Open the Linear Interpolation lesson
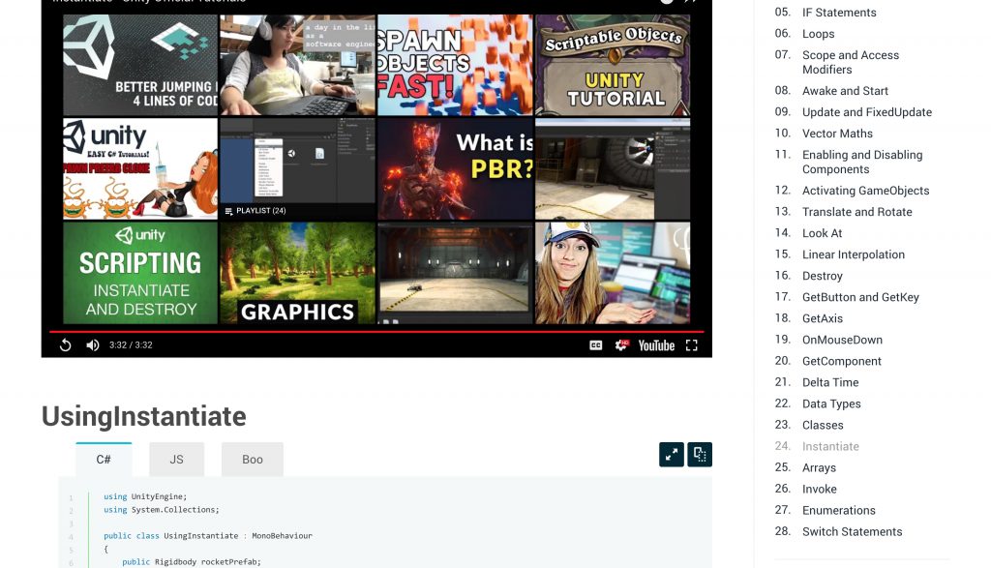The width and height of the screenshot is (991, 568). [x=854, y=254]
